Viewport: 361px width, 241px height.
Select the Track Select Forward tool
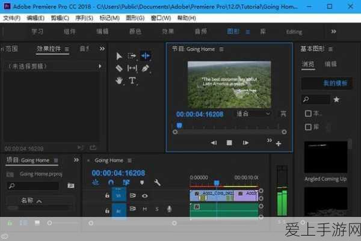[x=132, y=56]
